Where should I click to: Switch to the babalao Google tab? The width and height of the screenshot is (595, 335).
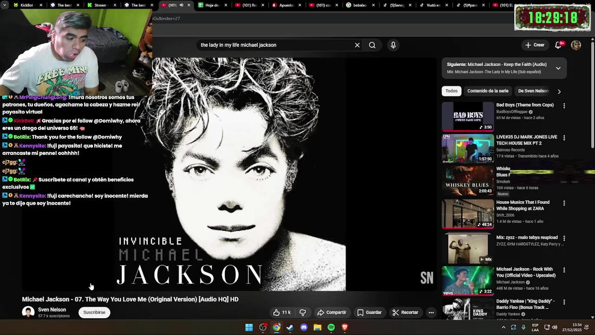360,5
